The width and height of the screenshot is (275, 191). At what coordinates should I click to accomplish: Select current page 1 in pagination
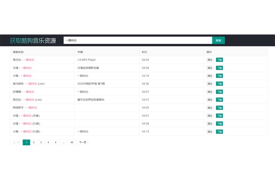click(26, 142)
